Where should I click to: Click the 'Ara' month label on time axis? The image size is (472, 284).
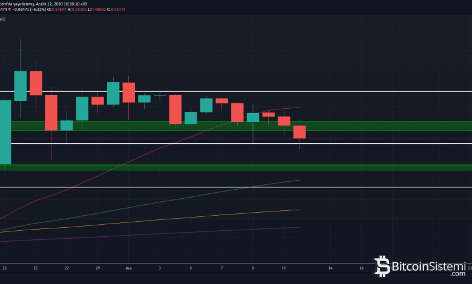[x=128, y=267]
